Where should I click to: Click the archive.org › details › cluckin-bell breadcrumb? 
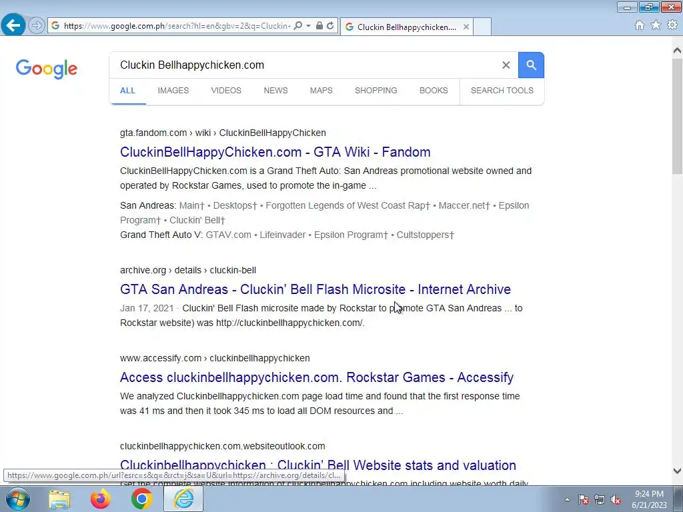(x=188, y=271)
